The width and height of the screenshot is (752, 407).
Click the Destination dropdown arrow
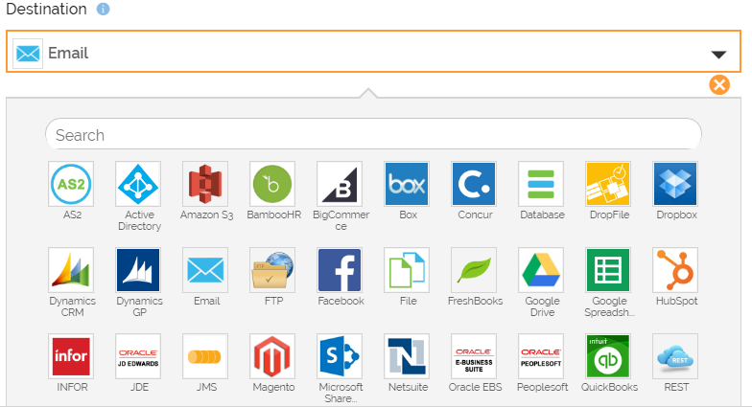tap(718, 54)
